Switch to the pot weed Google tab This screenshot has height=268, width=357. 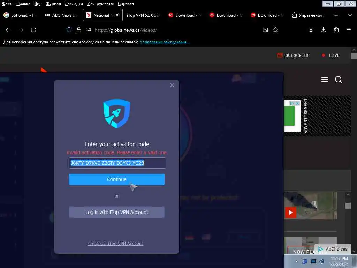pyautogui.click(x=20, y=15)
